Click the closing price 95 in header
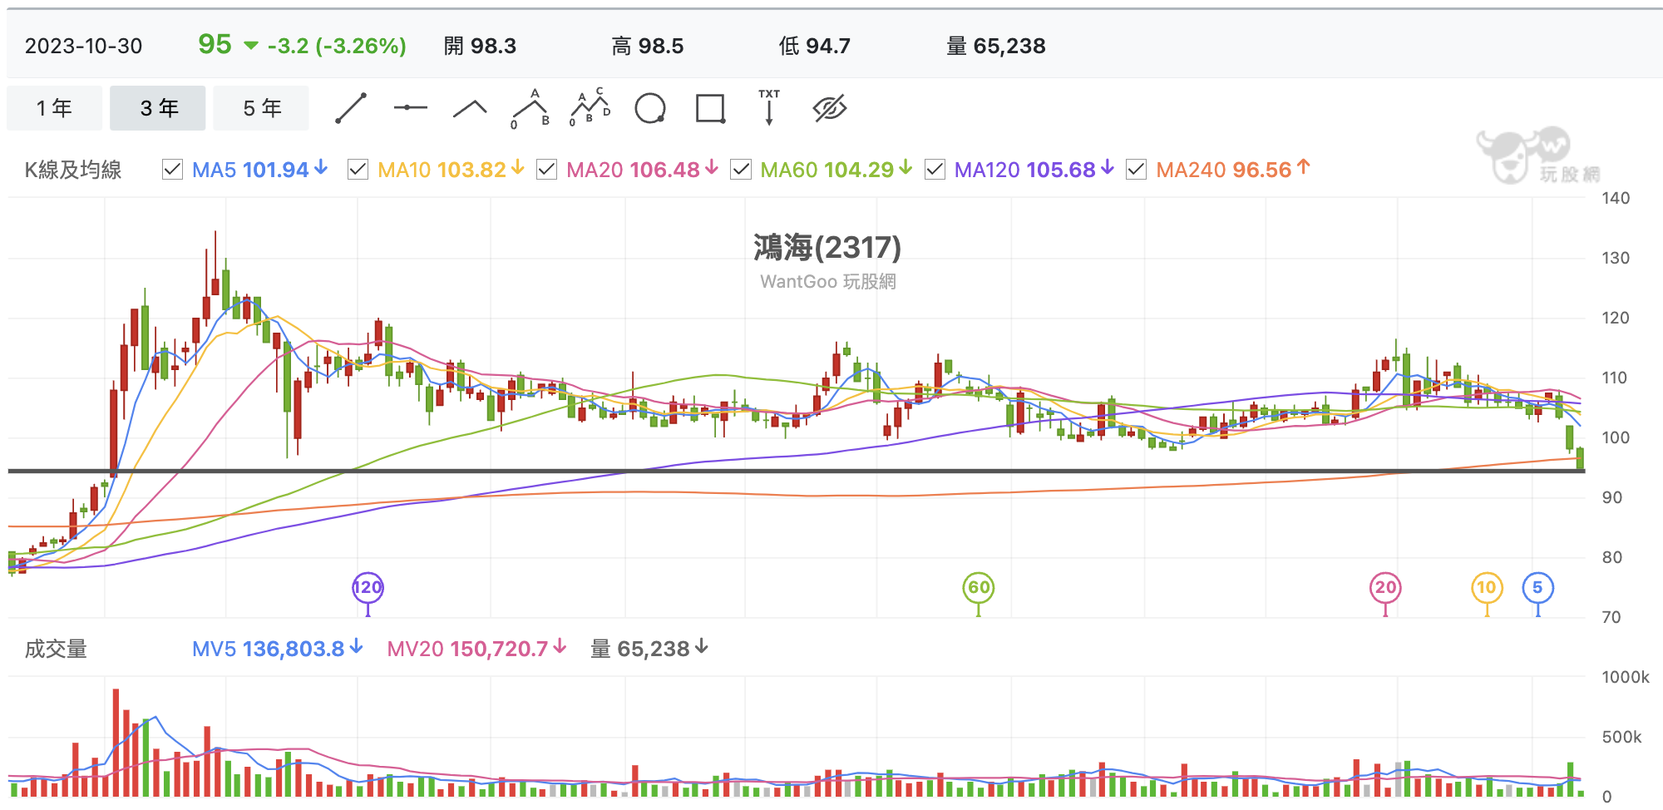 pyautogui.click(x=215, y=44)
